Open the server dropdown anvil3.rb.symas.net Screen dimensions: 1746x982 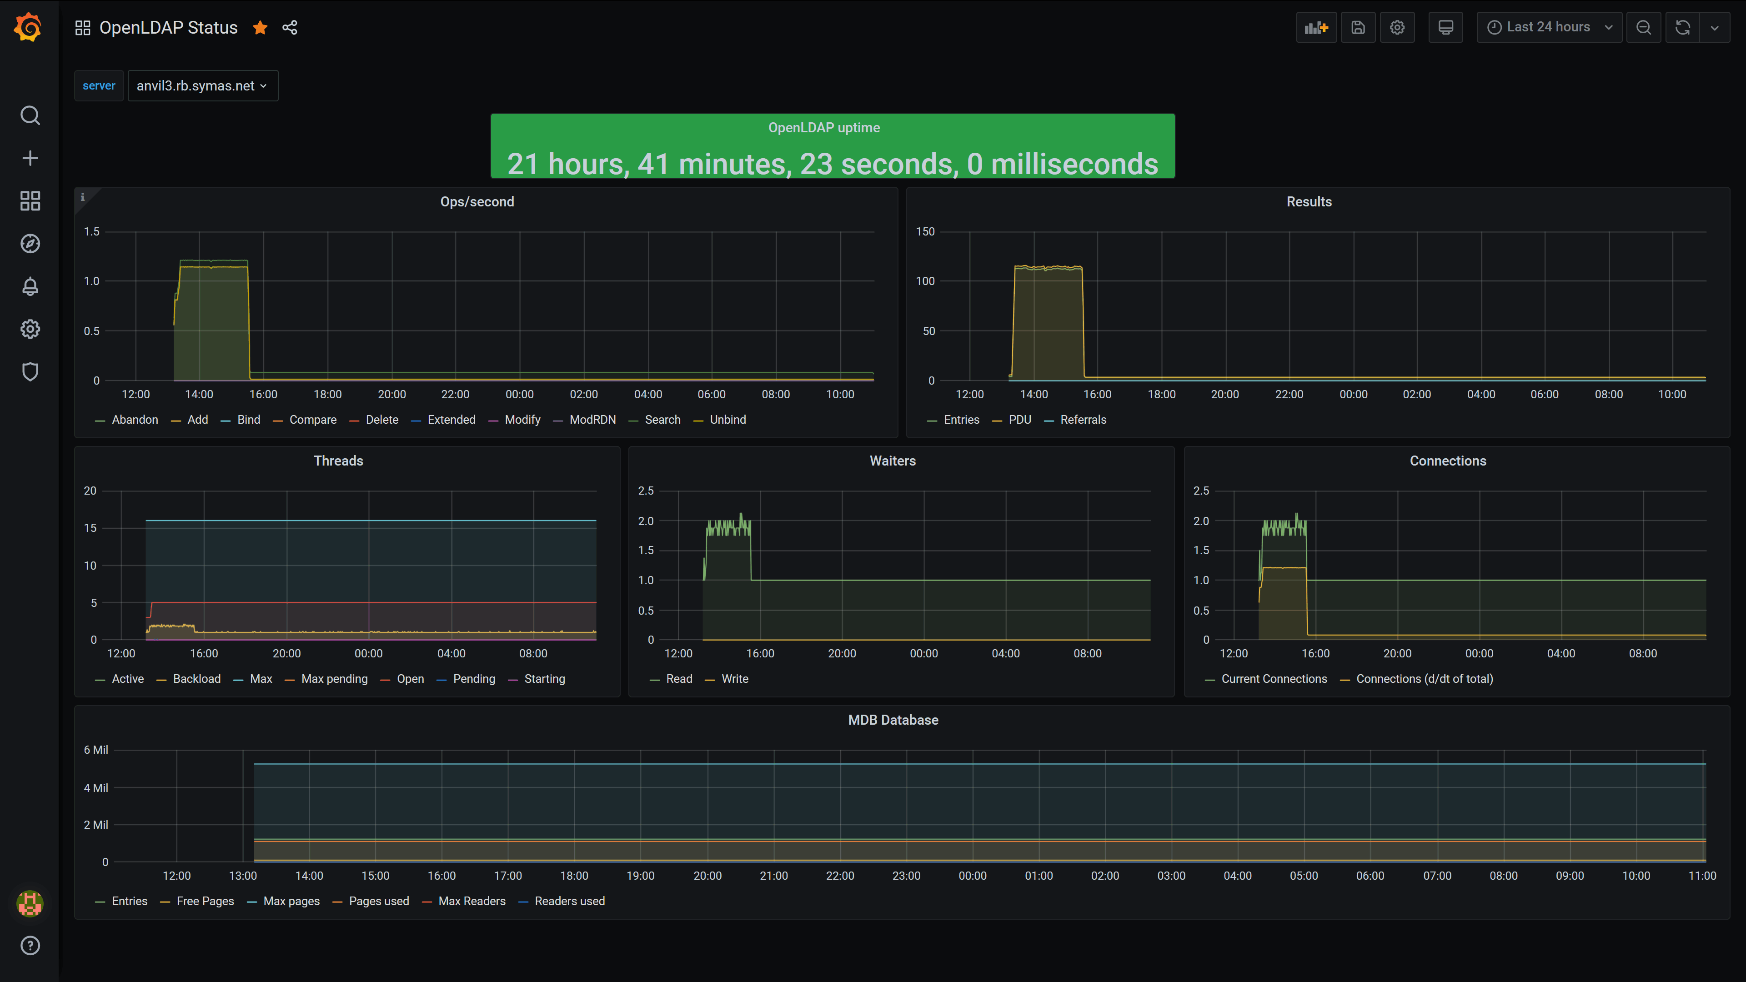(x=202, y=86)
